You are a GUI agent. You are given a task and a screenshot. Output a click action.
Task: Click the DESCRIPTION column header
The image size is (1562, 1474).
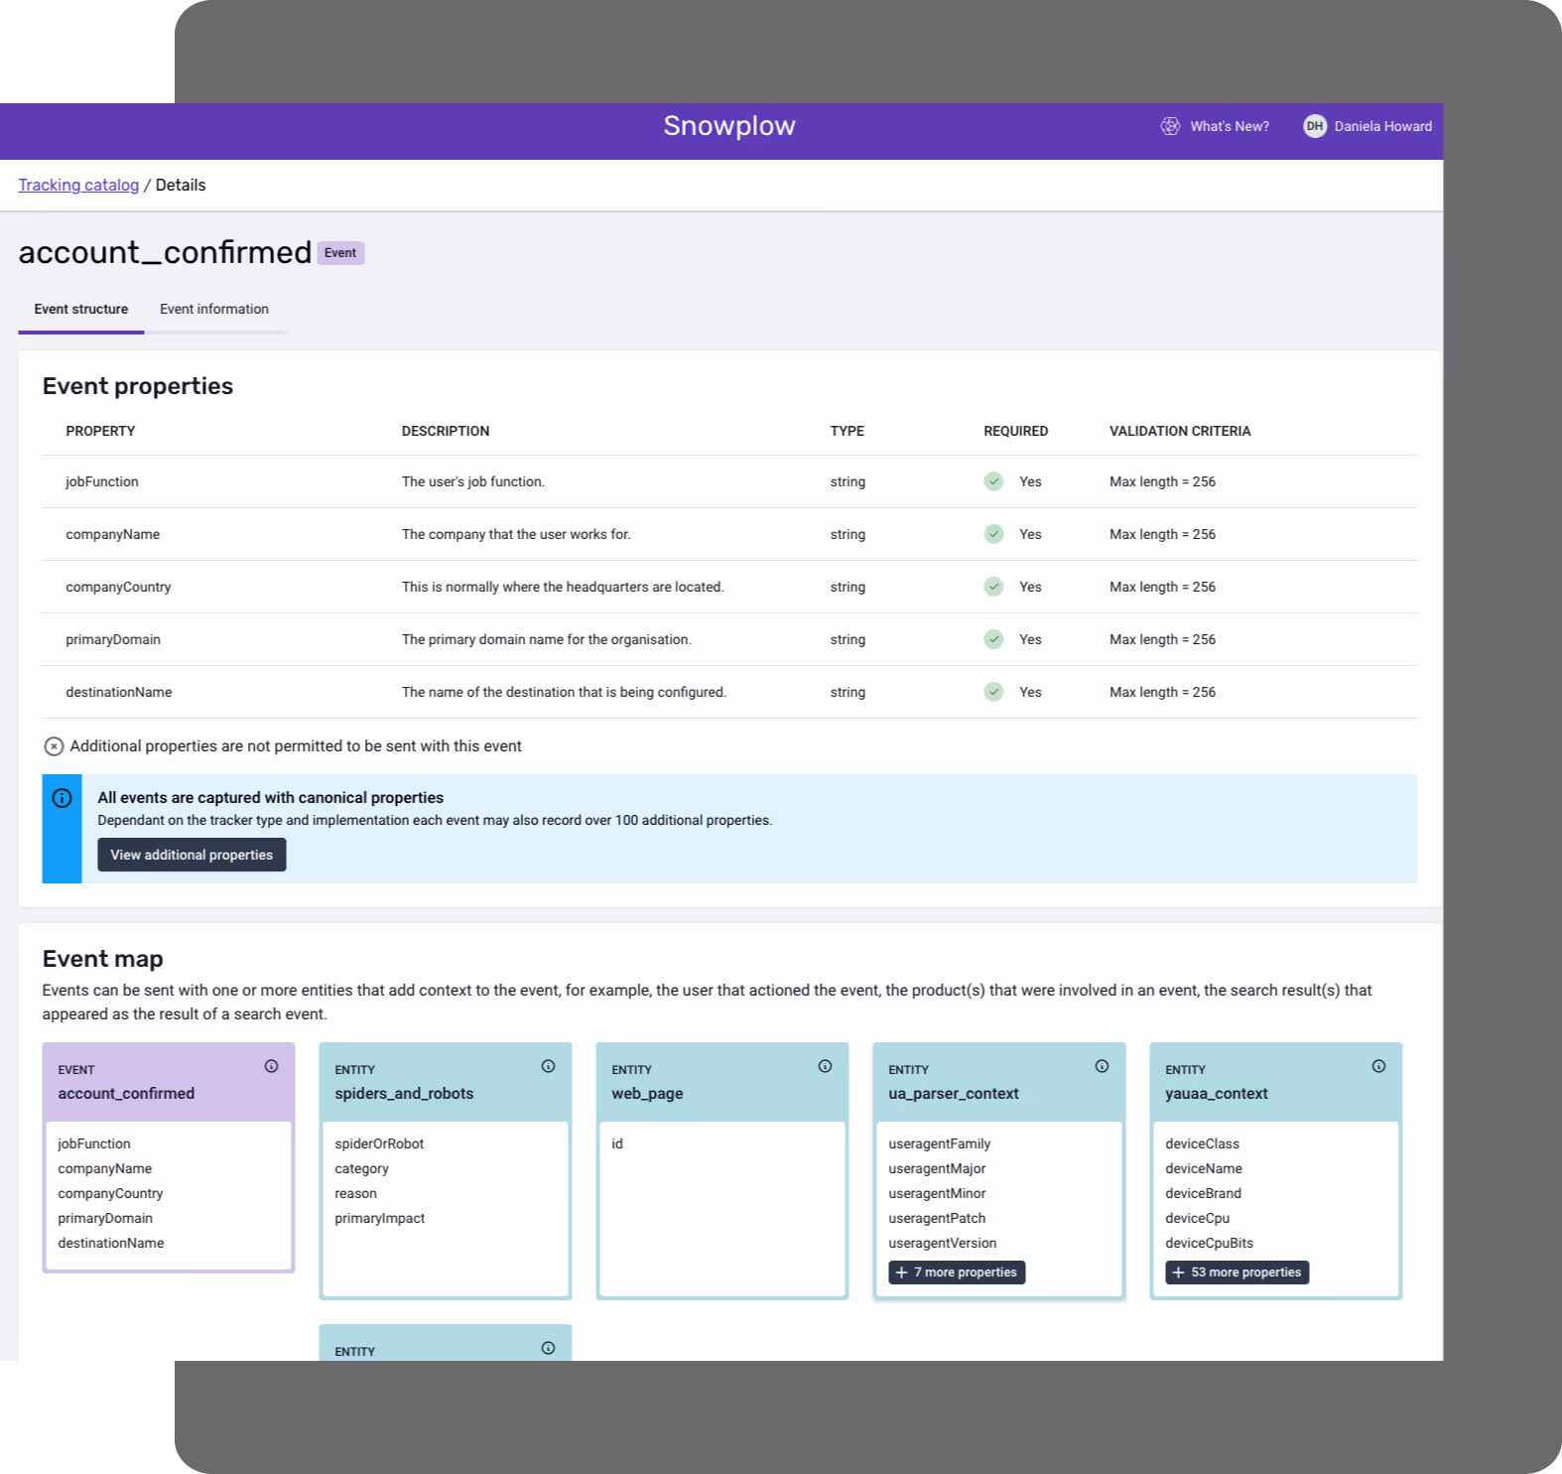(446, 431)
